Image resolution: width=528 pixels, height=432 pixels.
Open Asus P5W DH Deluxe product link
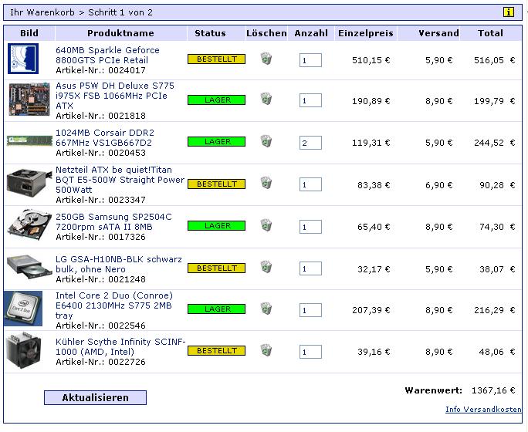115,96
